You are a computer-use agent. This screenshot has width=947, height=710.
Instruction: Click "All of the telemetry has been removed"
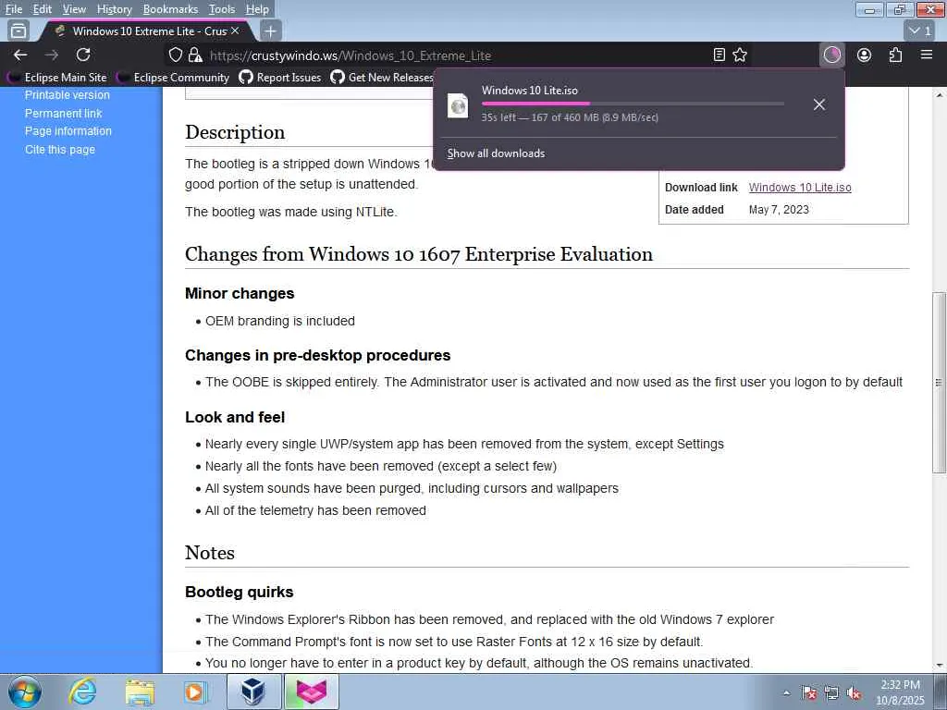coord(315,510)
